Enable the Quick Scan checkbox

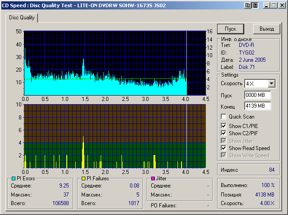click(223, 117)
